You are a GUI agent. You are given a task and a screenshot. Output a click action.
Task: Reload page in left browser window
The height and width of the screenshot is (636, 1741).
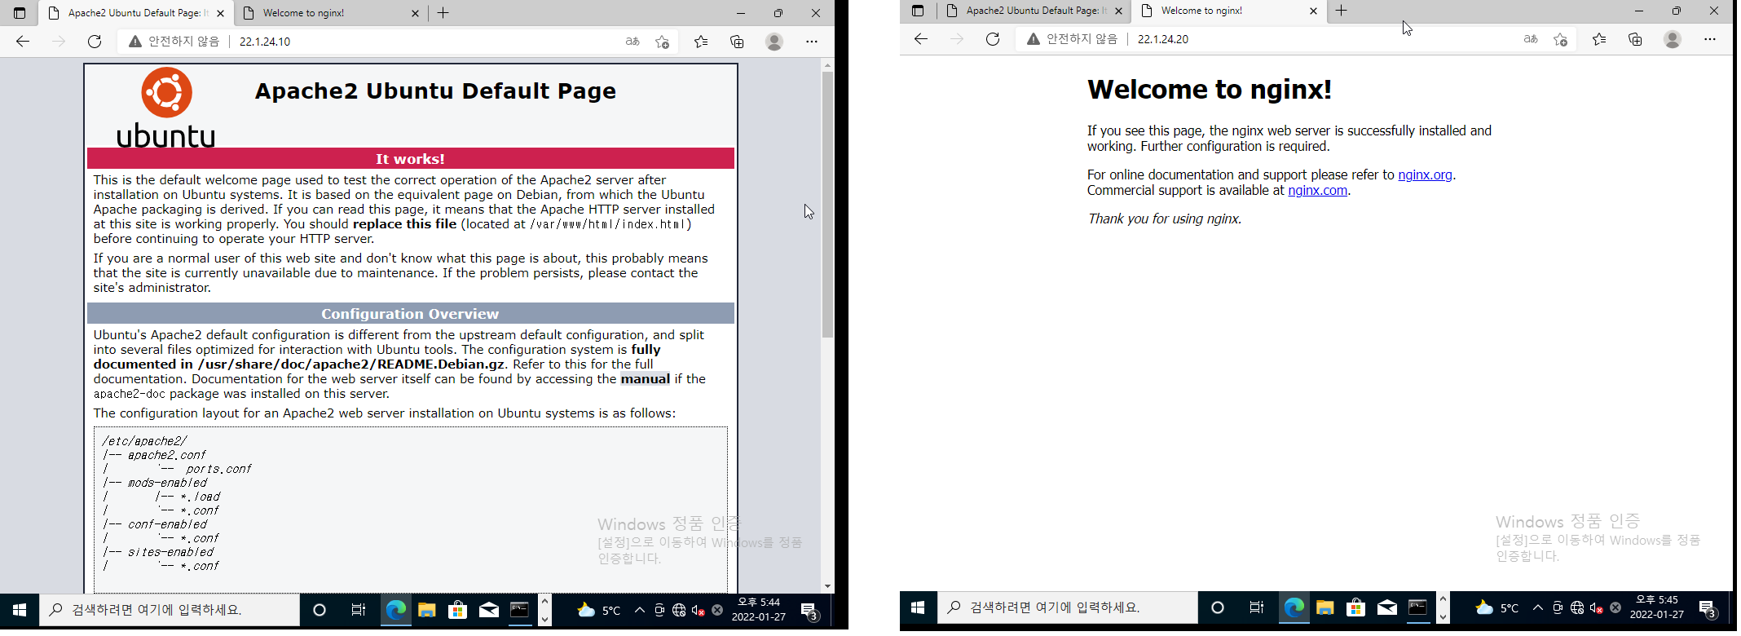click(x=95, y=42)
